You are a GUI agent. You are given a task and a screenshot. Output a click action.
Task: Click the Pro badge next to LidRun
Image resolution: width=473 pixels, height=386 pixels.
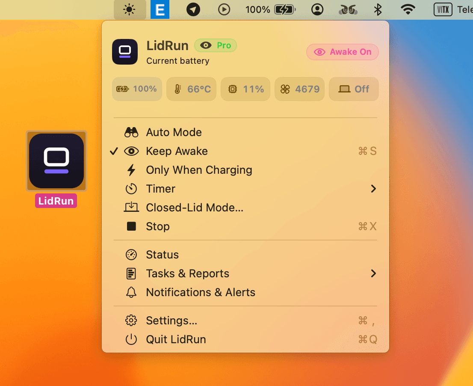216,45
